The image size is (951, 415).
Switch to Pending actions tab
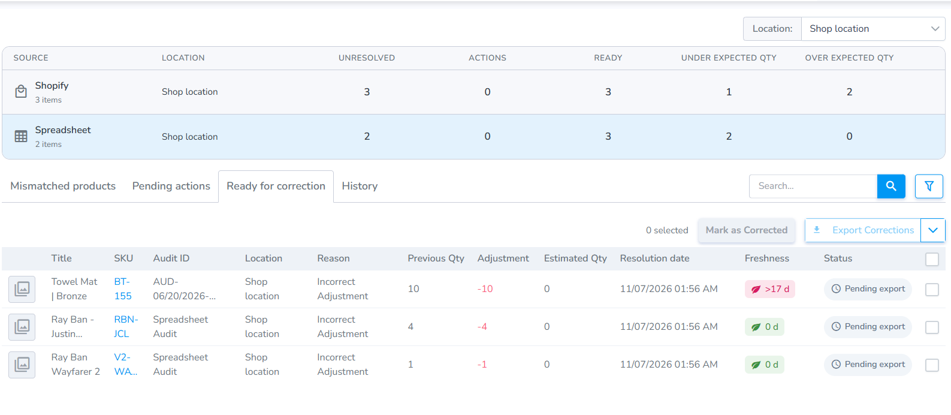(171, 186)
